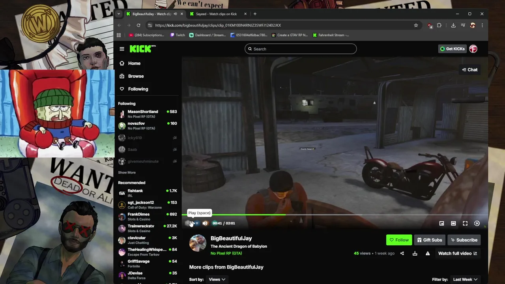Open the Dashboard / Stream bookmark
The height and width of the screenshot is (284, 505).
point(208,35)
